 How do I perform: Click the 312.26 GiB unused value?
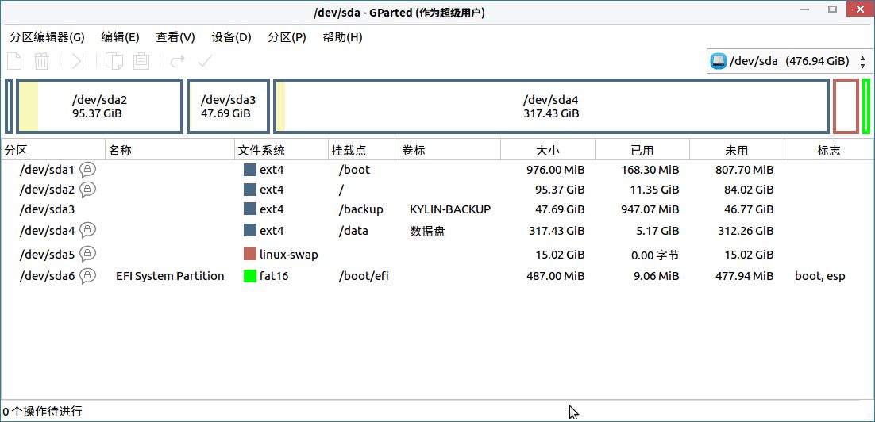(746, 231)
